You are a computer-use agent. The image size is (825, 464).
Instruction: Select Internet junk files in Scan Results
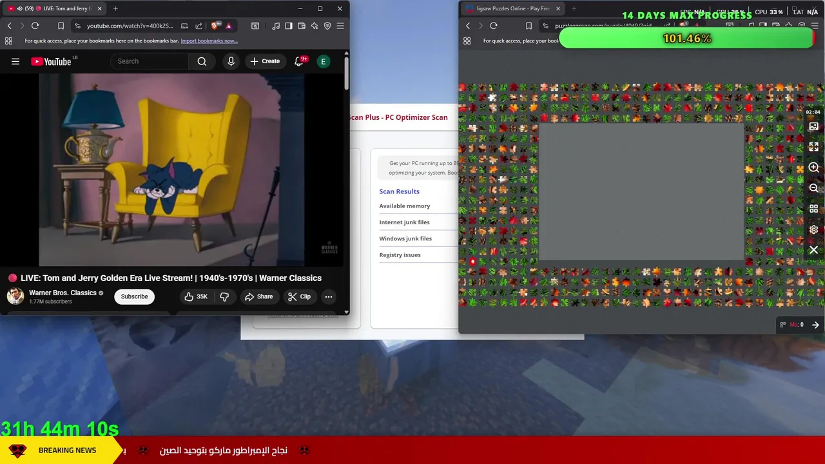[404, 222]
